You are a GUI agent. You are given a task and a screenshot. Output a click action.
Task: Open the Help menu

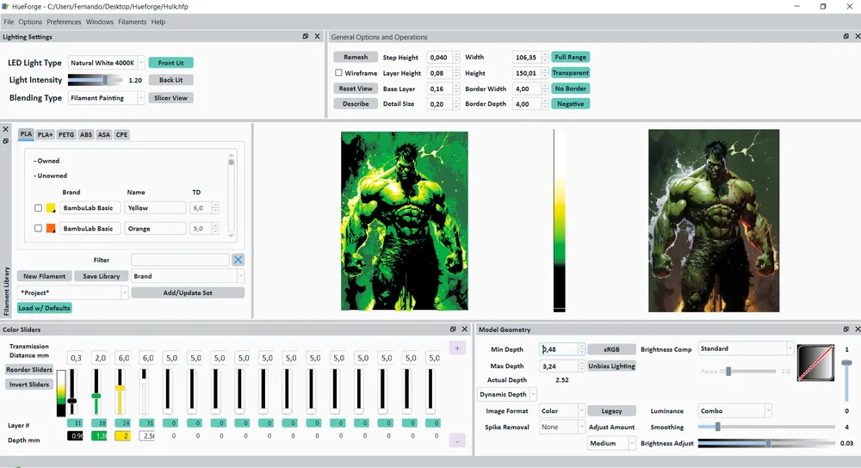tap(158, 22)
